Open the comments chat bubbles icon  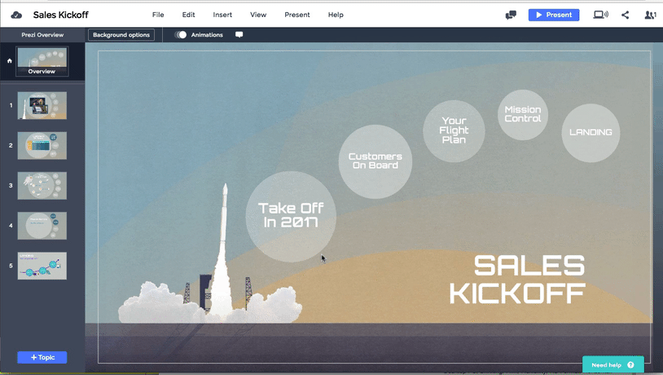coord(511,15)
